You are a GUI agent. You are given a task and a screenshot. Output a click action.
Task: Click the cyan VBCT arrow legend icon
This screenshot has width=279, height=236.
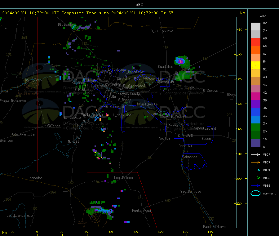[x=255, y=170]
